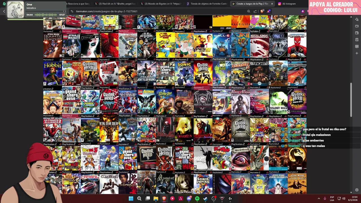Switch to Brave browser taskbar icon
The height and width of the screenshot is (203, 361).
[164, 198]
